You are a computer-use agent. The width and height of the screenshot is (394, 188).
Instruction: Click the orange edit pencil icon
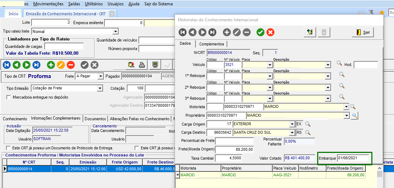pos(61,65)
